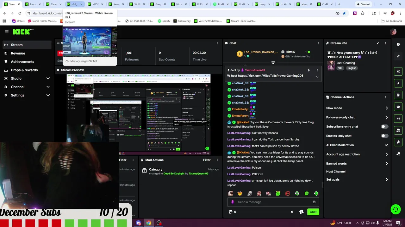The image size is (405, 227).
Task: Open the MilesTailsPowerGaming206 kick link
Action: 271,76
